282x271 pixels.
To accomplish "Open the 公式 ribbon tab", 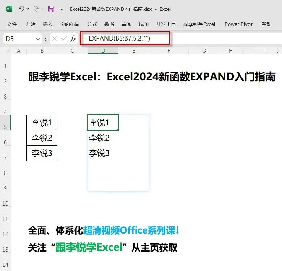I will click(92, 24).
